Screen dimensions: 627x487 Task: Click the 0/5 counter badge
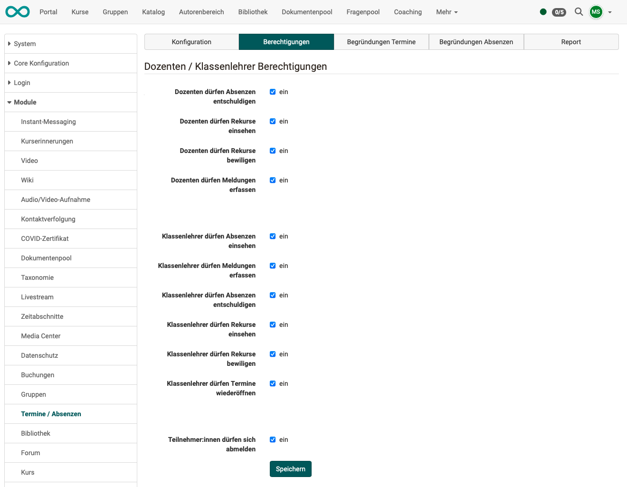tap(559, 12)
